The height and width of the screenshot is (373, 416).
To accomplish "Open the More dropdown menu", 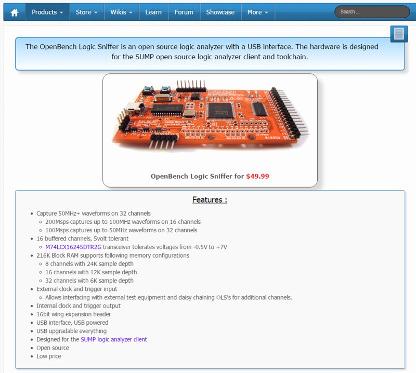I will point(258,12).
